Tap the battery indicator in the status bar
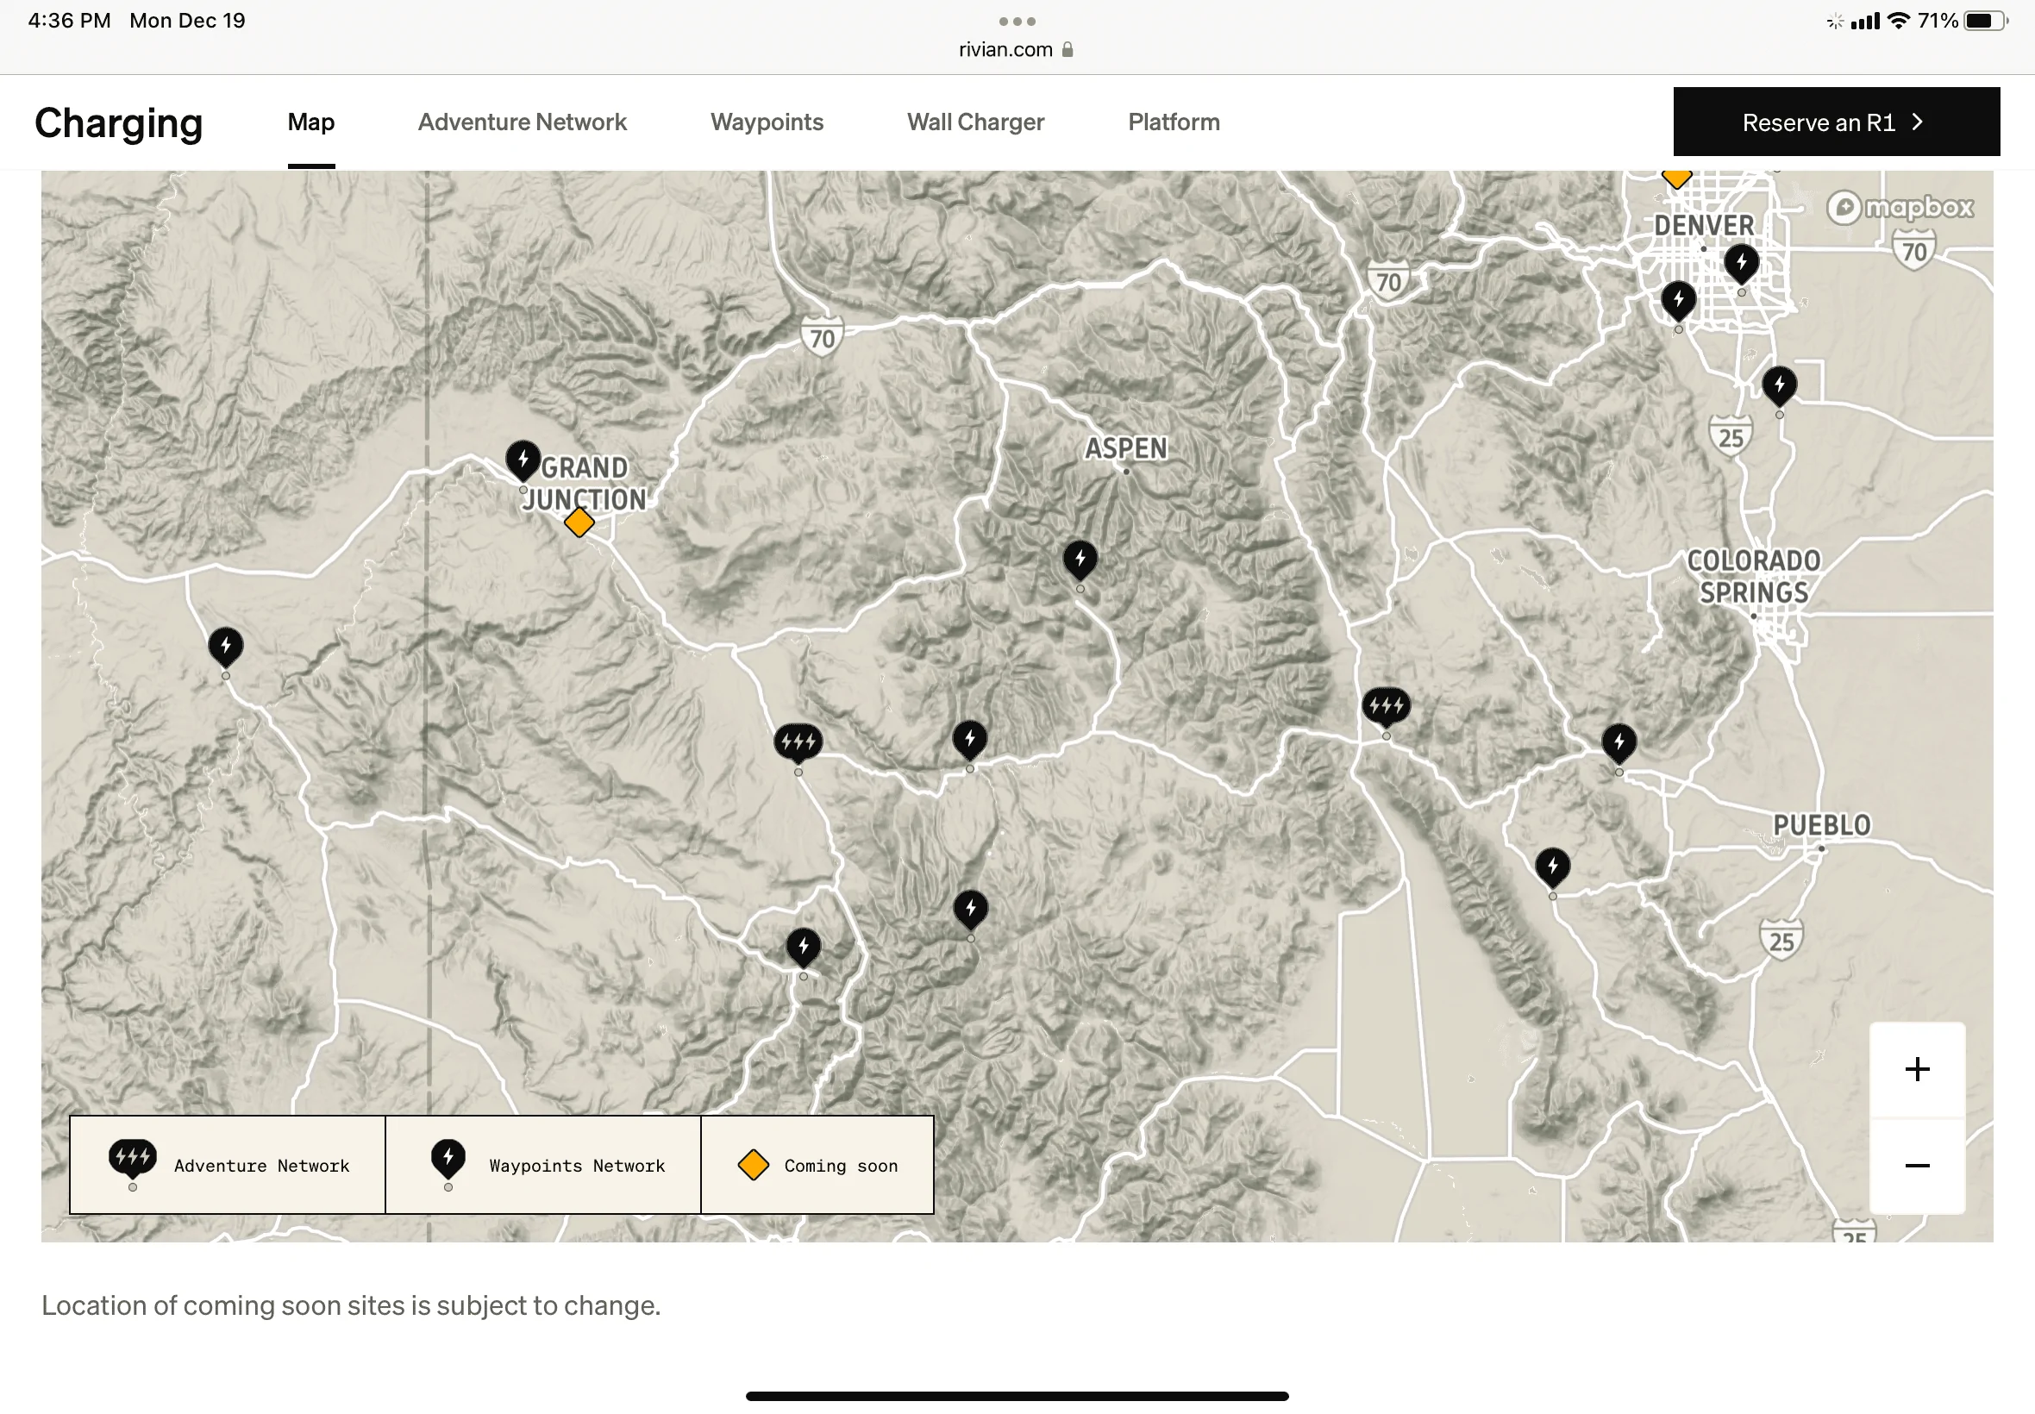Screen dimensions: 2035x1414 [x=1985, y=21]
